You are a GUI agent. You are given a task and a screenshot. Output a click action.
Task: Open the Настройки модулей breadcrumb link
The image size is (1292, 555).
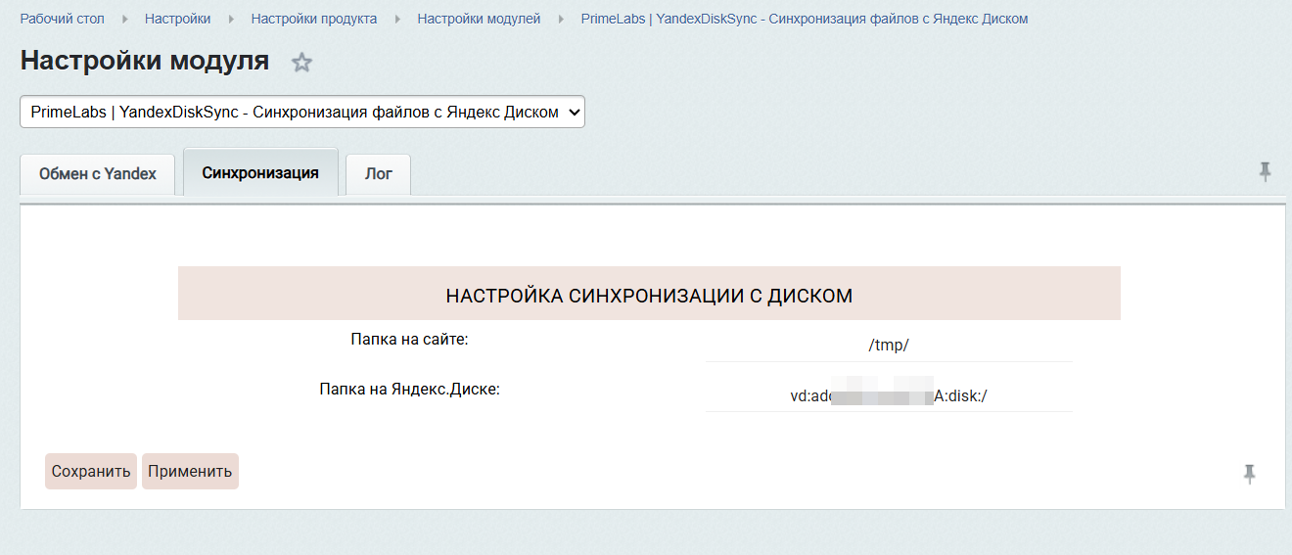(x=479, y=20)
